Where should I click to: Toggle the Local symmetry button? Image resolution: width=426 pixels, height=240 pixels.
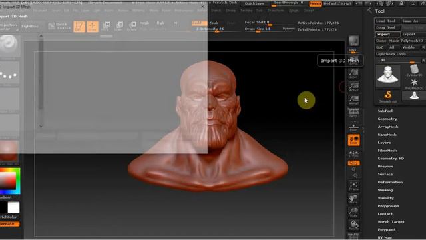[353, 140]
